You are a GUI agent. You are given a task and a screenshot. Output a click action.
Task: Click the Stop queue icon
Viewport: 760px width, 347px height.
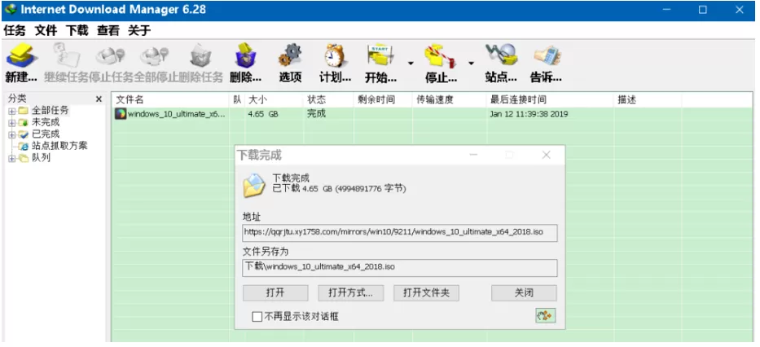pyautogui.click(x=440, y=55)
